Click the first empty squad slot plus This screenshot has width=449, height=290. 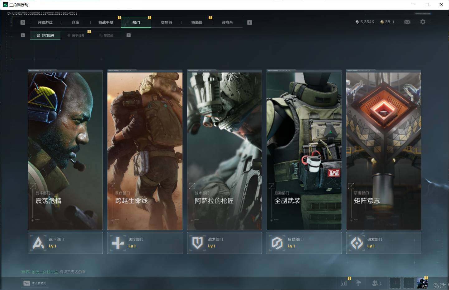click(x=395, y=283)
